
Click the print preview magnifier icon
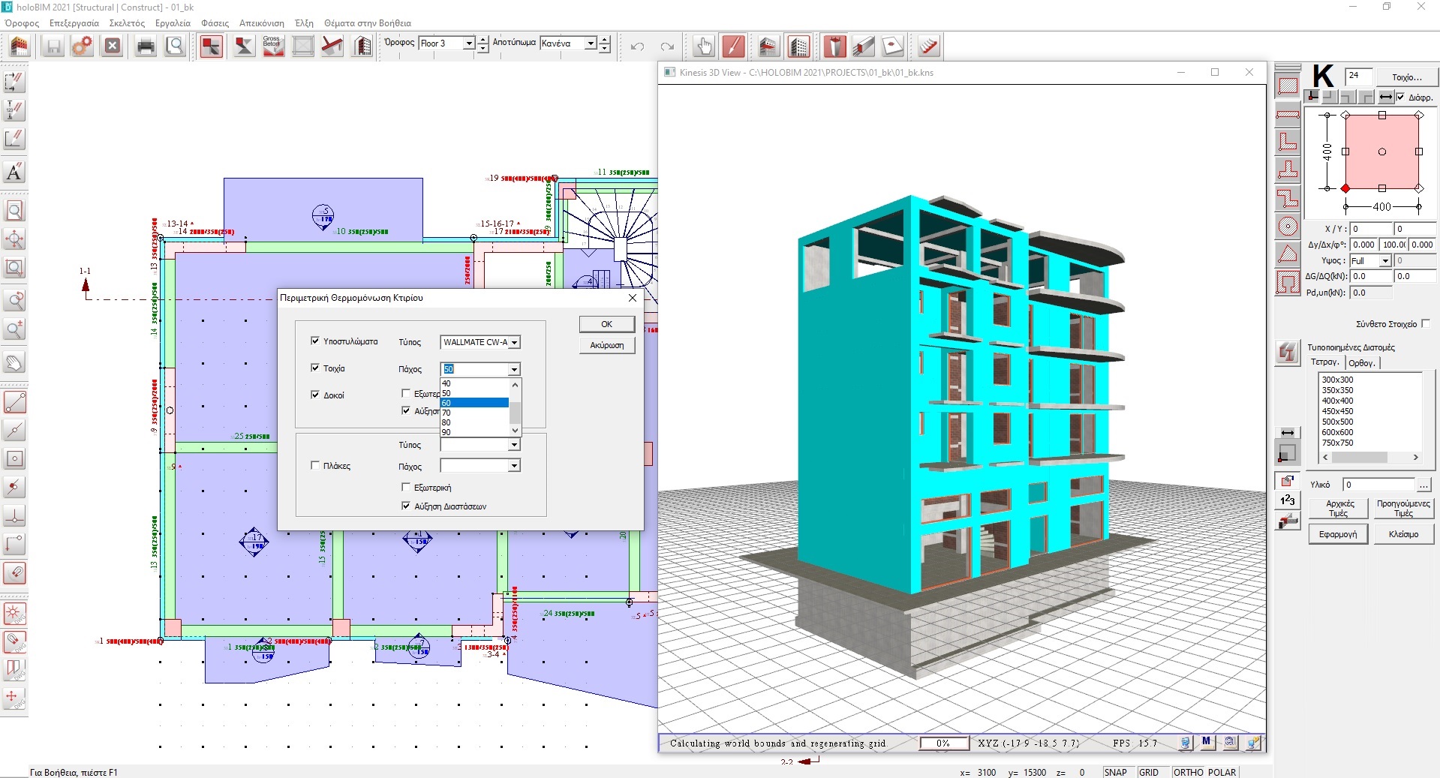coord(175,47)
